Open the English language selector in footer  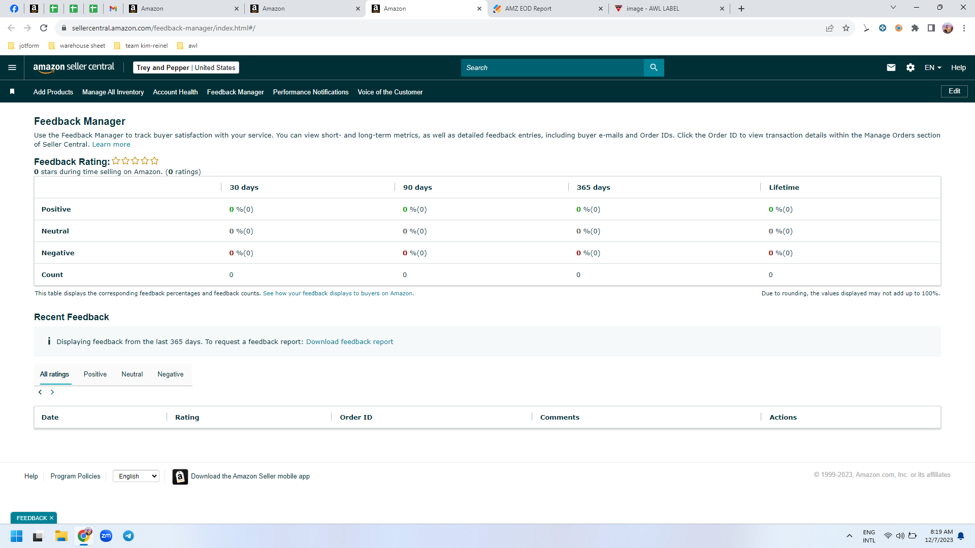[136, 476]
